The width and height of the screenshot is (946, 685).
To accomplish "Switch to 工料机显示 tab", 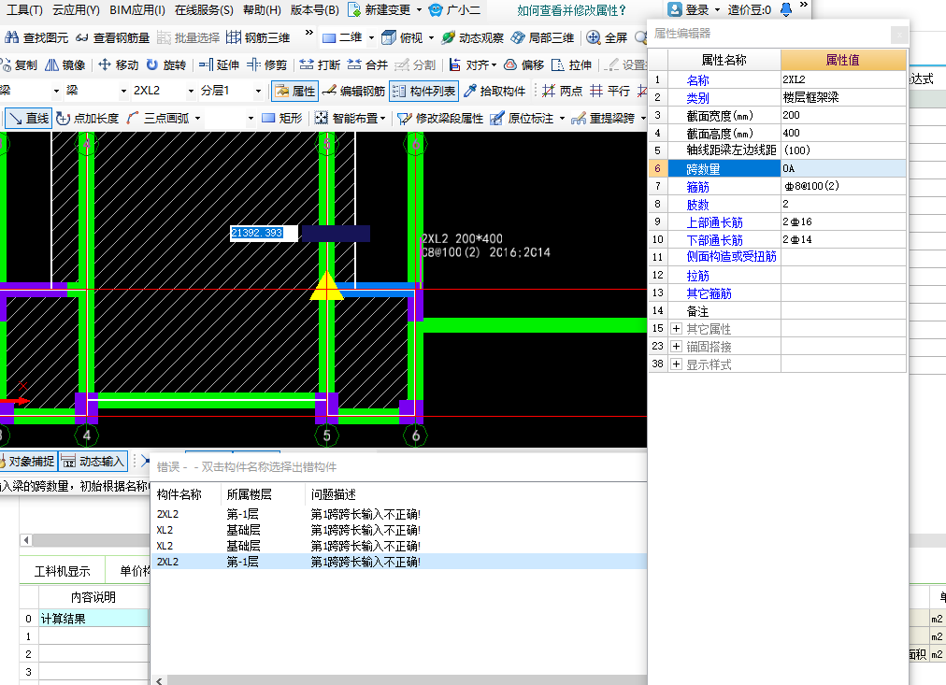I will [x=62, y=570].
